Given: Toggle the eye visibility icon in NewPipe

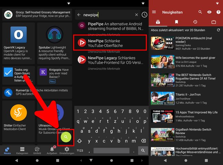Looking at the screenshot, I should [209, 12].
